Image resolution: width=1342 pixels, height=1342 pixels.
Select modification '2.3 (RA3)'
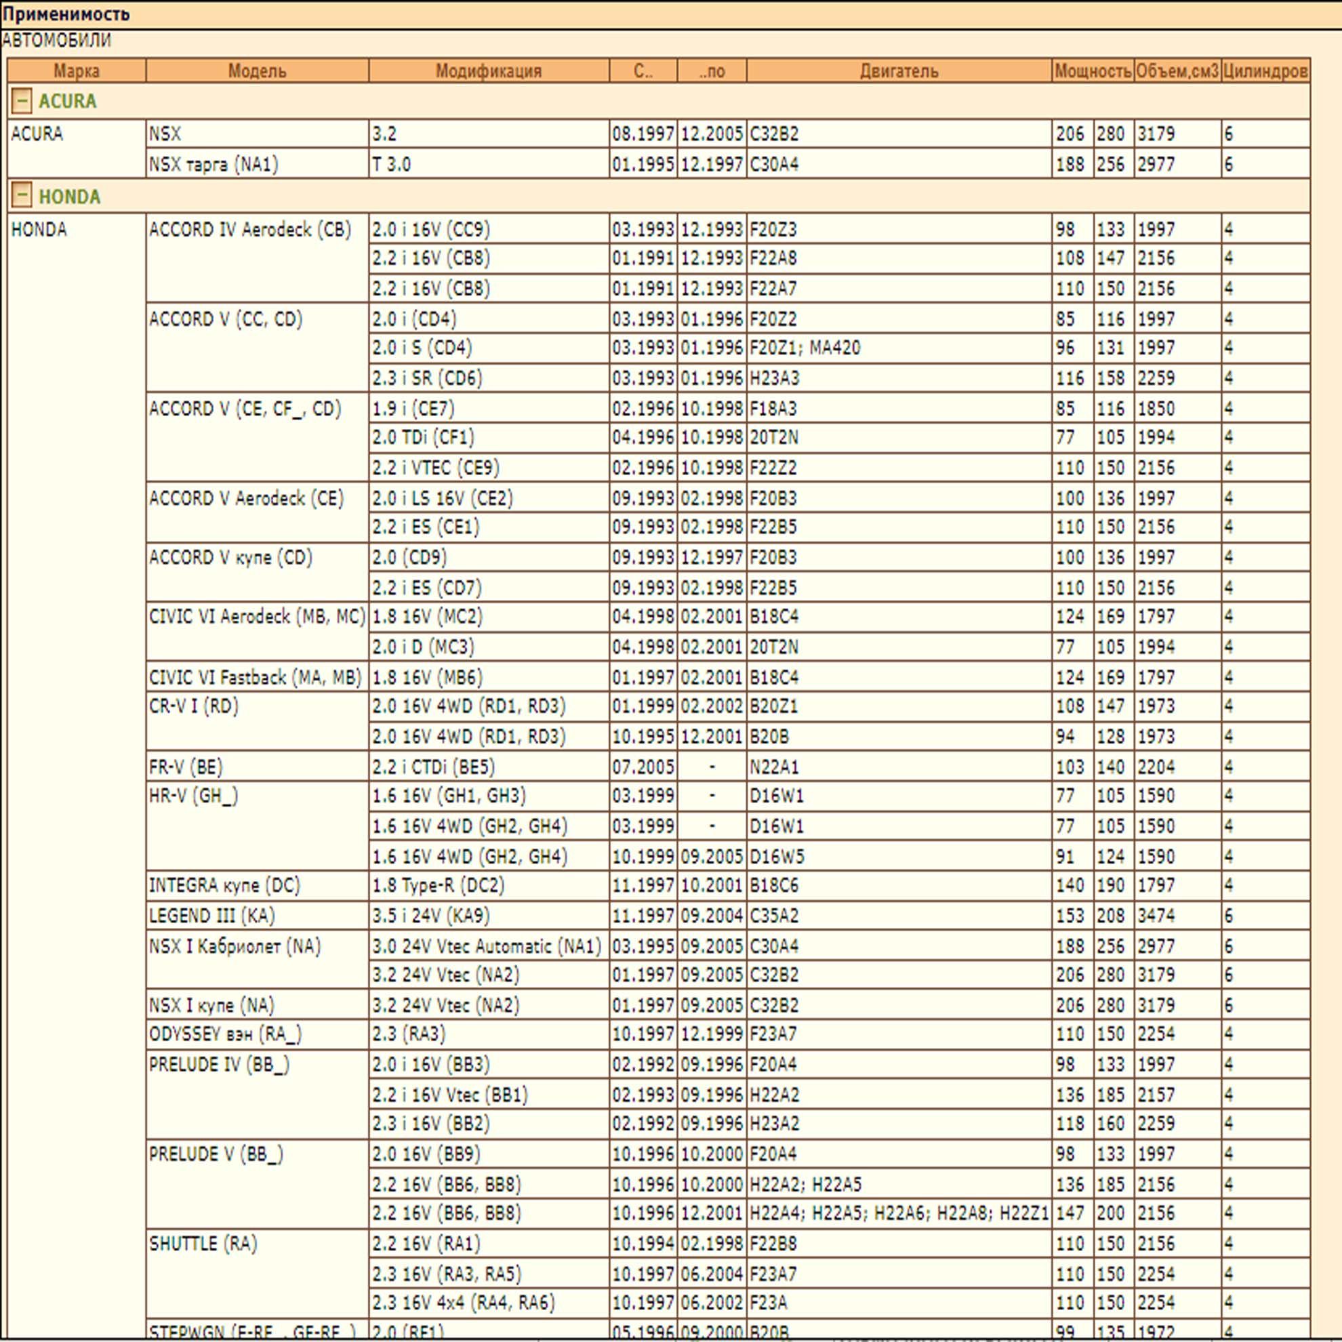click(x=488, y=1034)
